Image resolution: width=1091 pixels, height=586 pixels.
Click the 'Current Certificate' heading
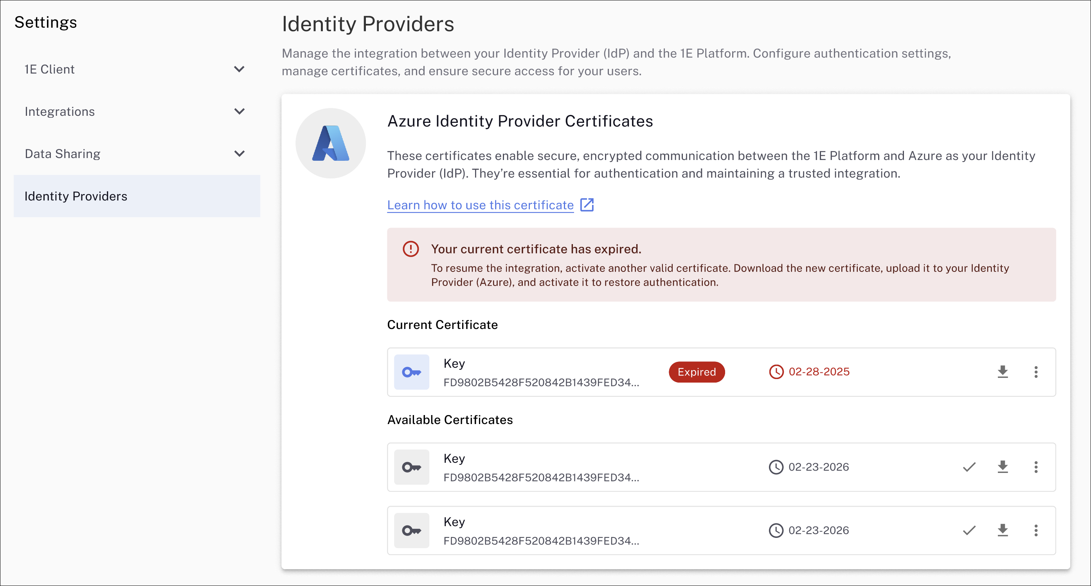click(x=442, y=325)
